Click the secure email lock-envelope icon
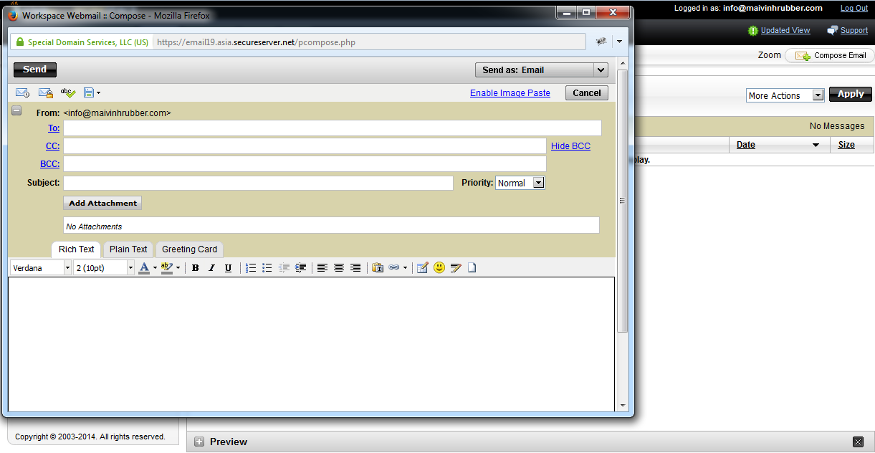The width and height of the screenshot is (875, 453). (x=45, y=92)
